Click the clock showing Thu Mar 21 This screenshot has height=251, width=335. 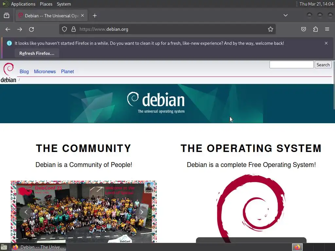click(316, 4)
